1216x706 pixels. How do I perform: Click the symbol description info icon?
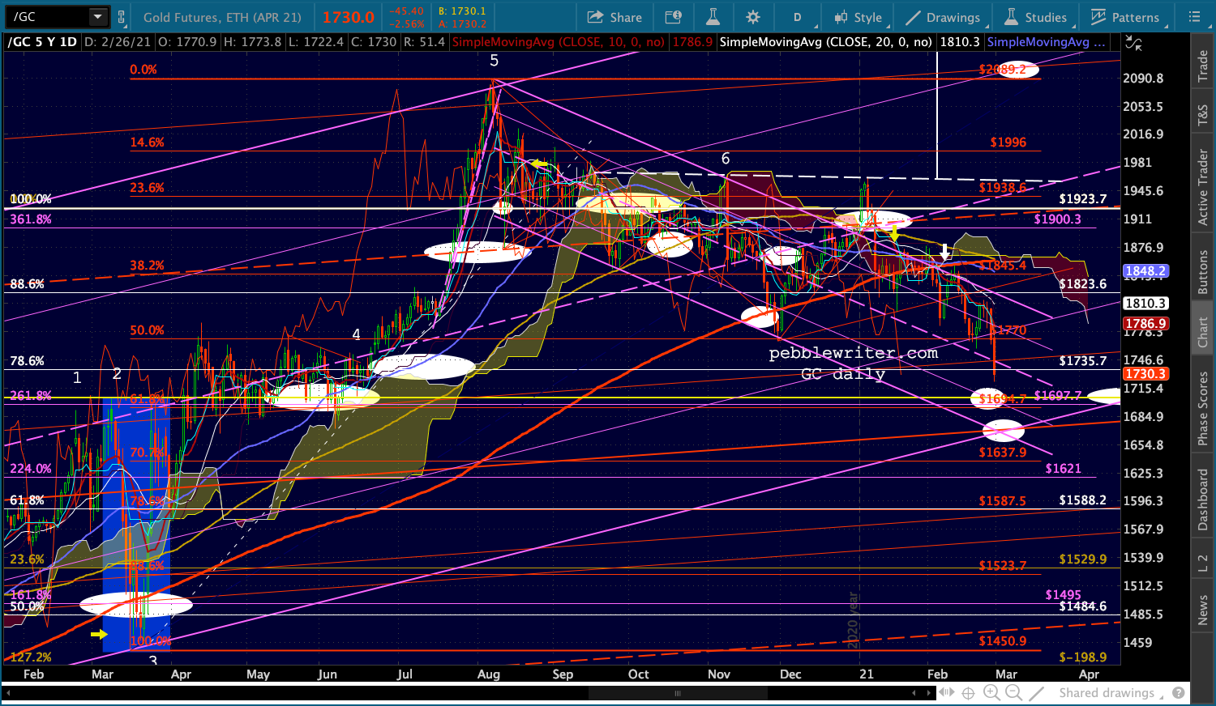[673, 17]
